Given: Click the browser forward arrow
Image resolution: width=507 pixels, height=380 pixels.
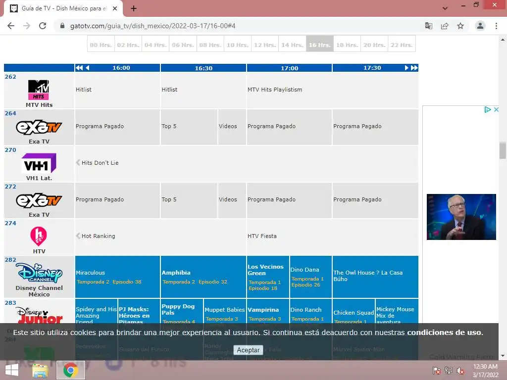Looking at the screenshot, I should tap(27, 26).
